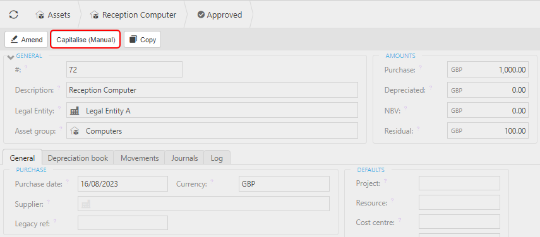Click the Asset group Computers field
The height and width of the screenshot is (237, 540).
pyautogui.click(x=212, y=131)
